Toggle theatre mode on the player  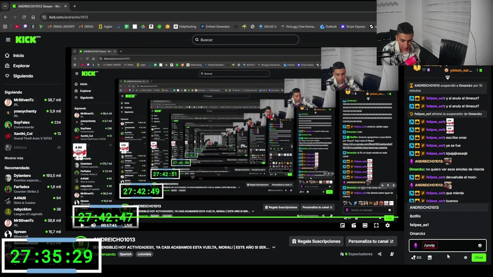click(365, 225)
